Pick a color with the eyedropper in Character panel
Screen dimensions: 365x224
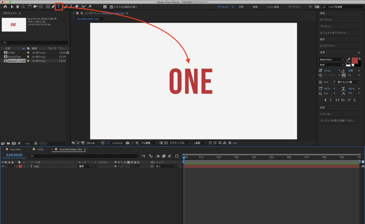(348, 60)
